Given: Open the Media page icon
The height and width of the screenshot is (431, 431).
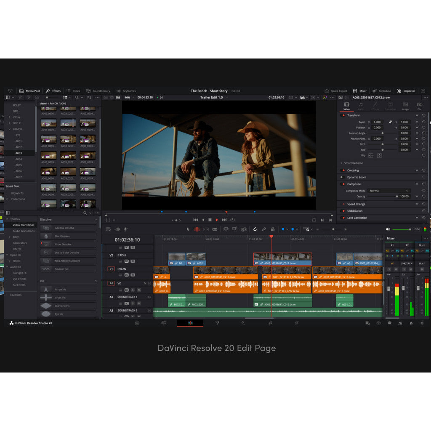Looking at the screenshot, I should pyautogui.click(x=137, y=323).
